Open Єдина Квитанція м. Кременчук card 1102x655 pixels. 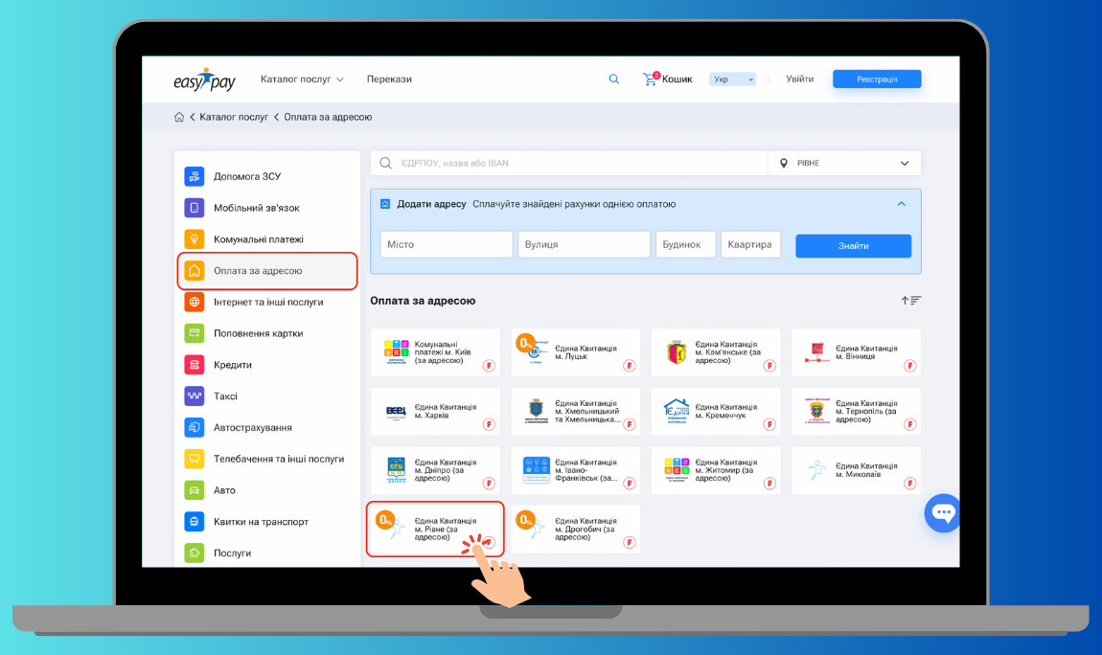716,412
